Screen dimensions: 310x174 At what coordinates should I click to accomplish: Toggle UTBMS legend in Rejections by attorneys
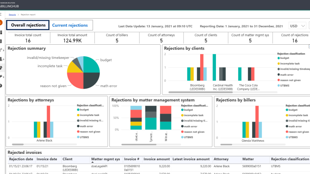tap(83, 137)
